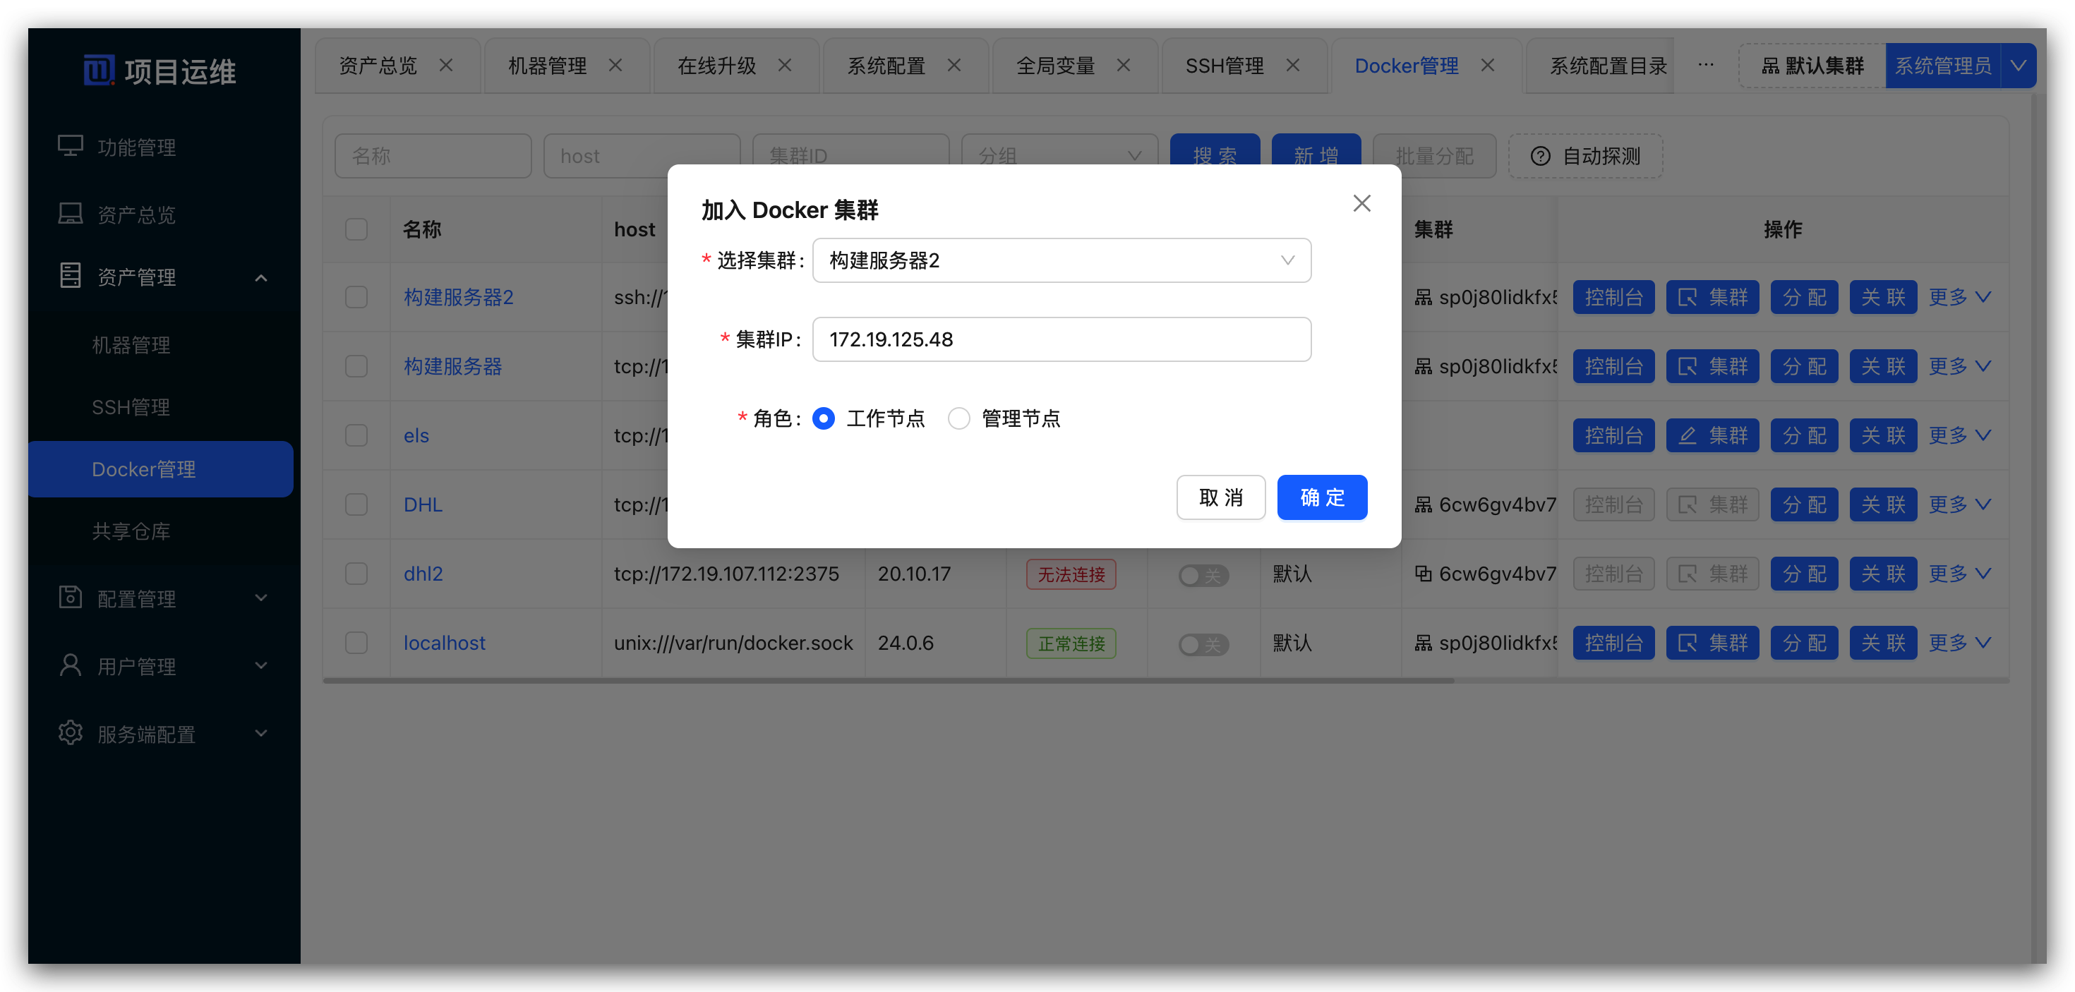Click the 资产总览 laptop icon in sidebar
The height and width of the screenshot is (992, 2075).
click(x=70, y=214)
